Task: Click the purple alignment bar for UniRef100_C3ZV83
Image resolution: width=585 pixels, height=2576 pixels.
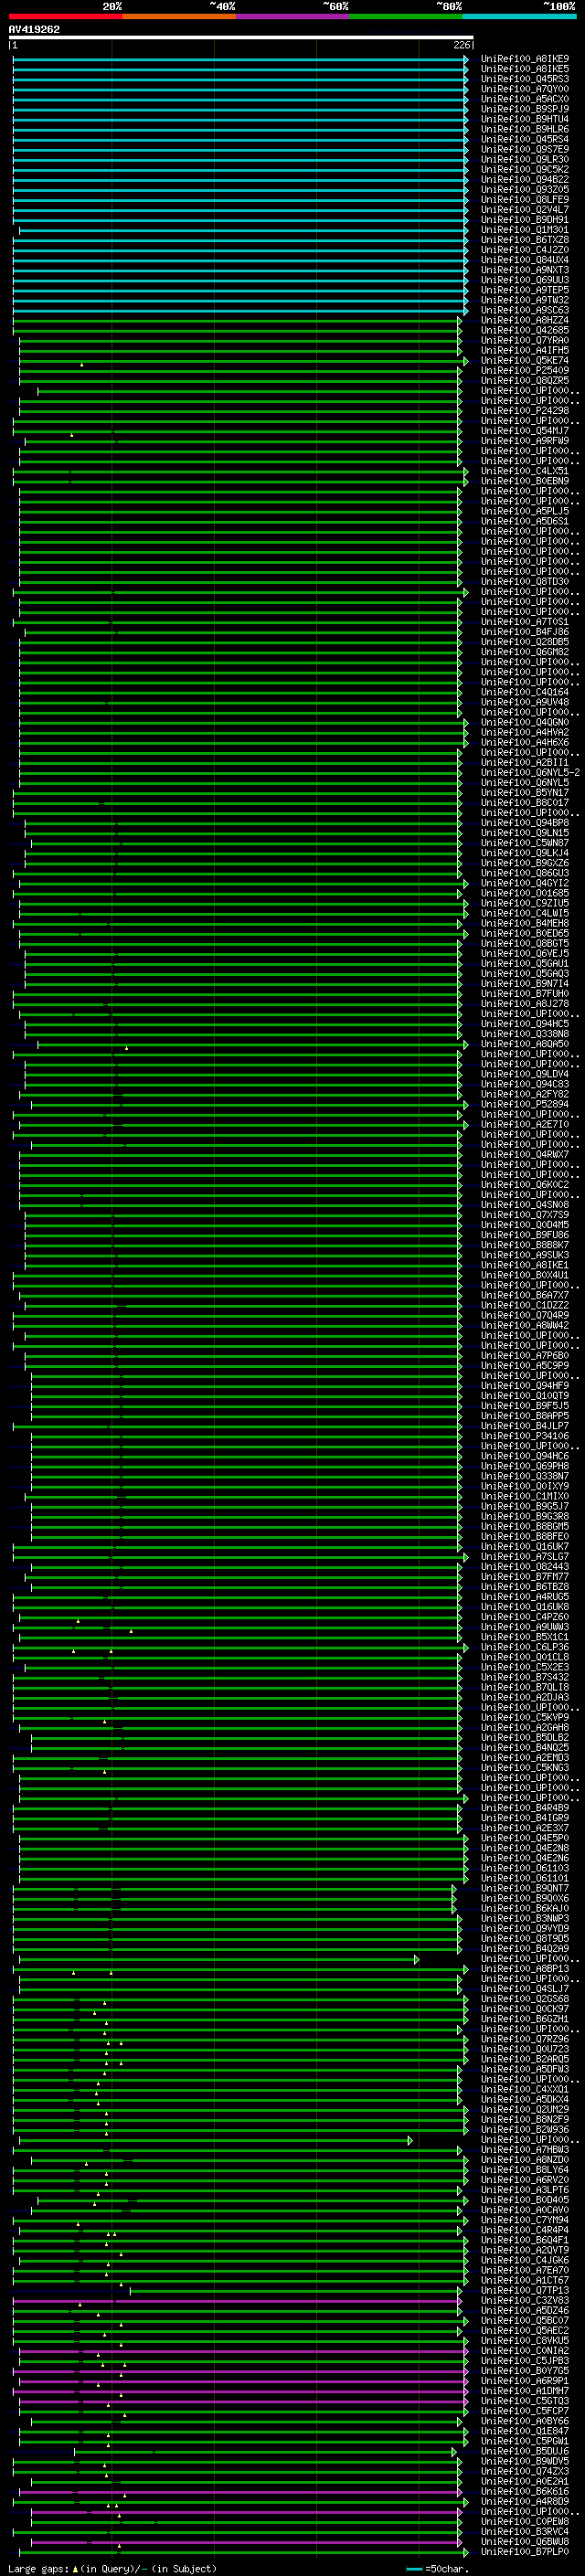Action: click(237, 2300)
